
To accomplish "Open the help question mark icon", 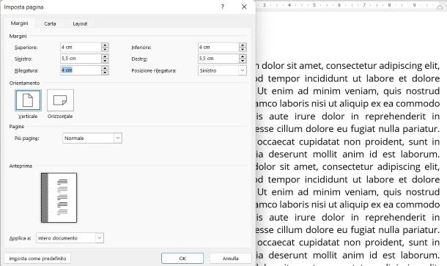I will coord(222,7).
